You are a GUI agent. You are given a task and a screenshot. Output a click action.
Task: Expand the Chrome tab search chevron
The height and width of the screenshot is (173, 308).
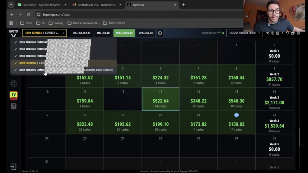pyautogui.click(x=11, y=4)
